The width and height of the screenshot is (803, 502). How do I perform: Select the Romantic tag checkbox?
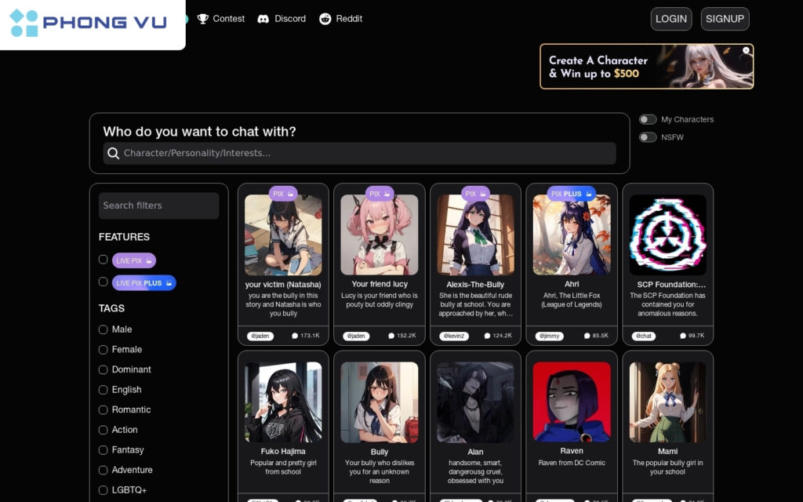coord(104,409)
